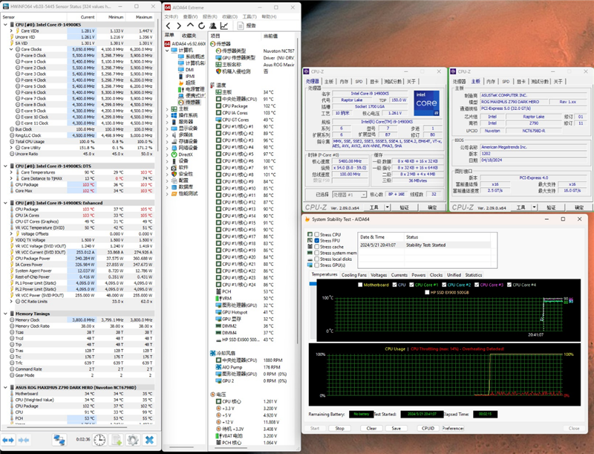Screen dimensions: 594x454
Task: Collapse the 计算机 tree node
Action: (x=168, y=50)
